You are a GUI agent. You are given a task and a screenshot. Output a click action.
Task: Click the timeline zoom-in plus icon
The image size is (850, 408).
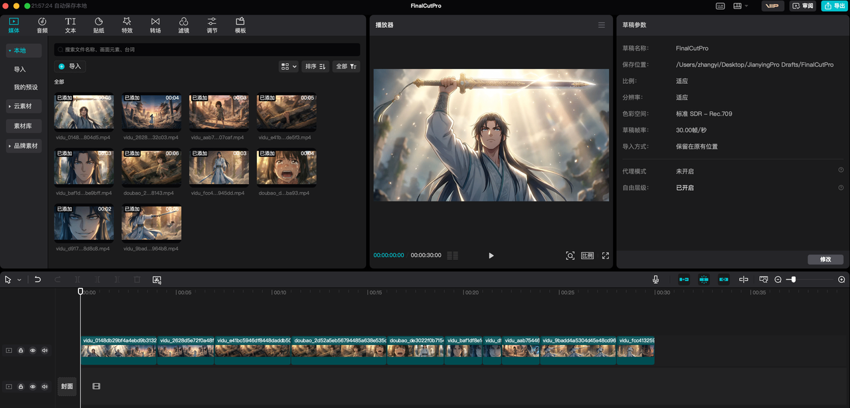[841, 280]
